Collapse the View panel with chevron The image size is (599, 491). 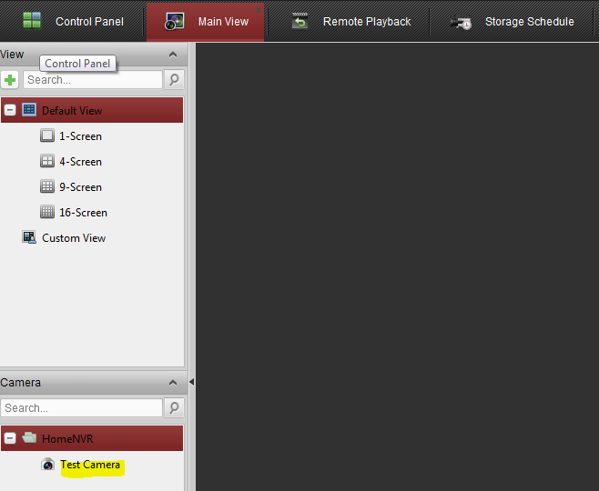[x=173, y=55]
